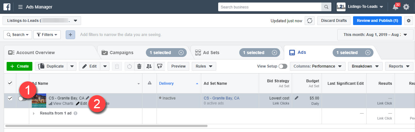Image resolution: width=415 pixels, height=132 pixels.
Task: Open the CS - Granite Bay, CA ad set link
Action: [221, 98]
